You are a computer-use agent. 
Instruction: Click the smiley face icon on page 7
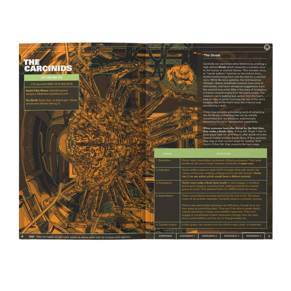(x=267, y=47)
